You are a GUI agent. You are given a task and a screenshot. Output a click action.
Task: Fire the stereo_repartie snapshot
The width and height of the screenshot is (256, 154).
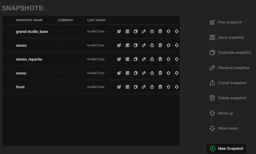pyautogui.click(x=119, y=59)
